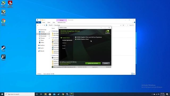Open the Share ribbon tab in File Explorer
170x96 pixels.
click(x=49, y=22)
